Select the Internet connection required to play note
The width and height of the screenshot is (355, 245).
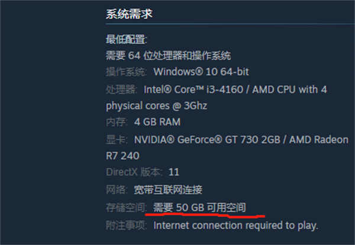point(235,225)
